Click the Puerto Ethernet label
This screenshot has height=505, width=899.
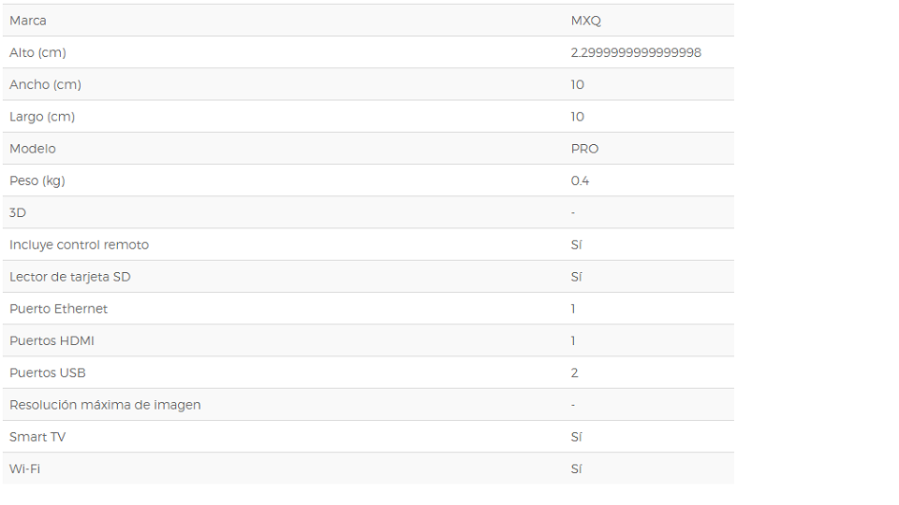tap(58, 310)
